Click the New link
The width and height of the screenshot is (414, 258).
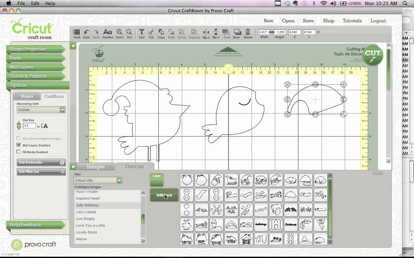click(268, 21)
